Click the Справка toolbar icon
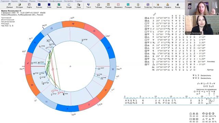 coord(168,6)
